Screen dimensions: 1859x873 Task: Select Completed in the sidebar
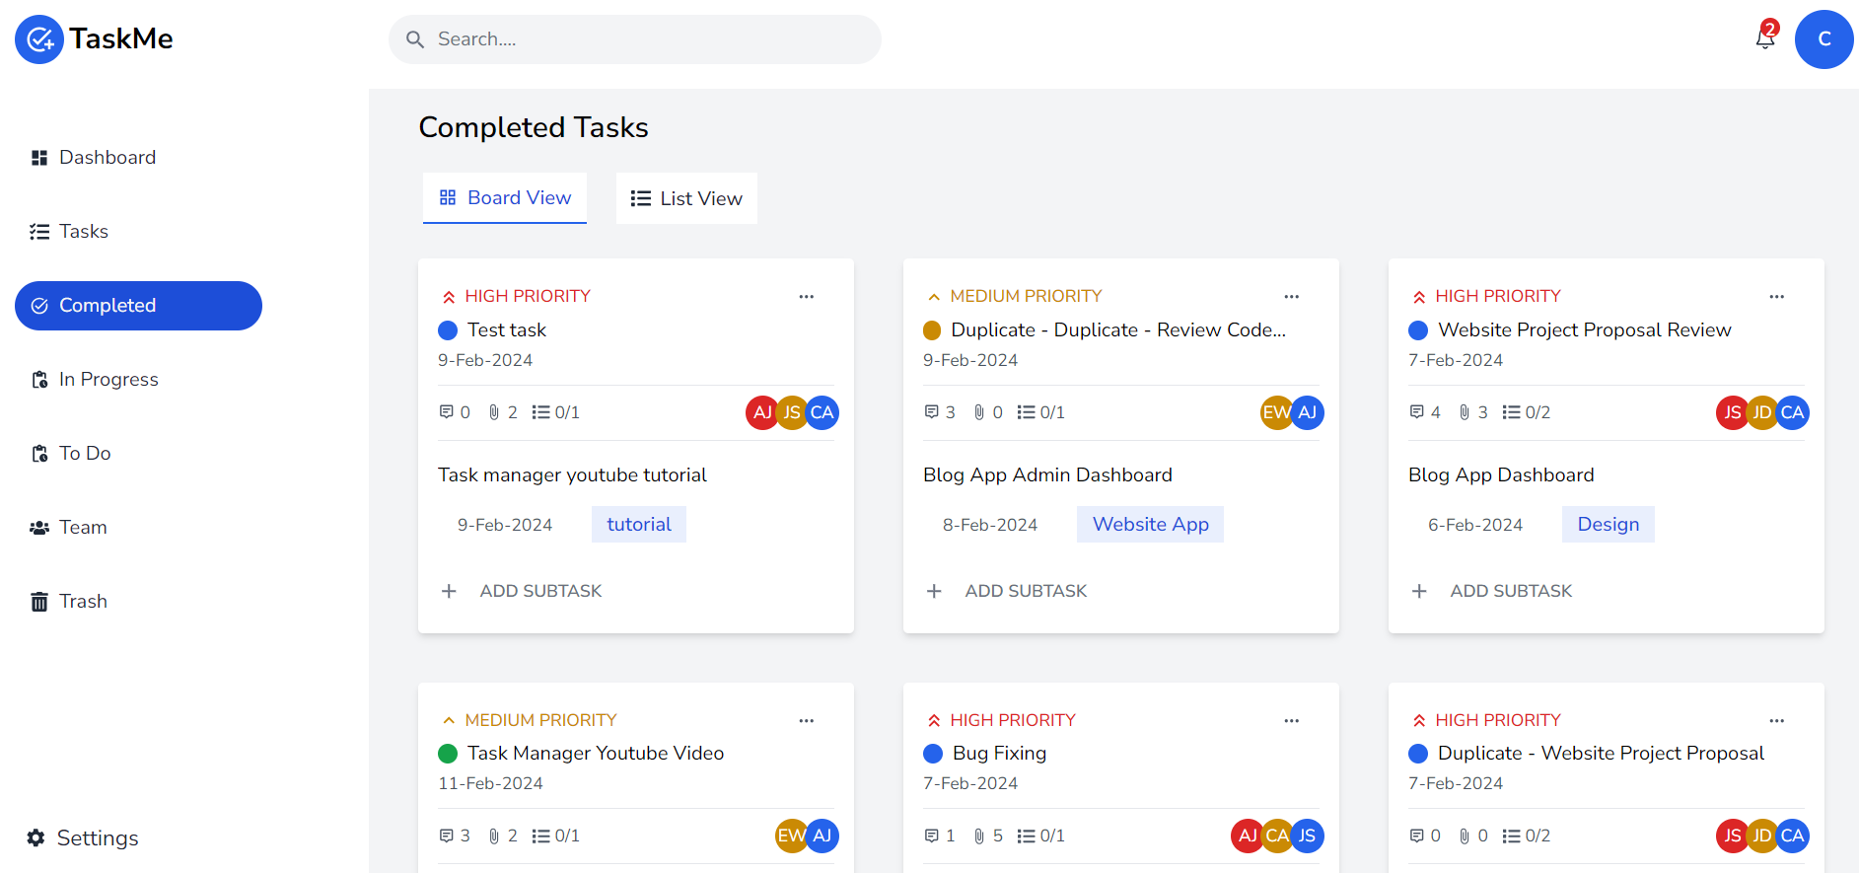(x=138, y=306)
